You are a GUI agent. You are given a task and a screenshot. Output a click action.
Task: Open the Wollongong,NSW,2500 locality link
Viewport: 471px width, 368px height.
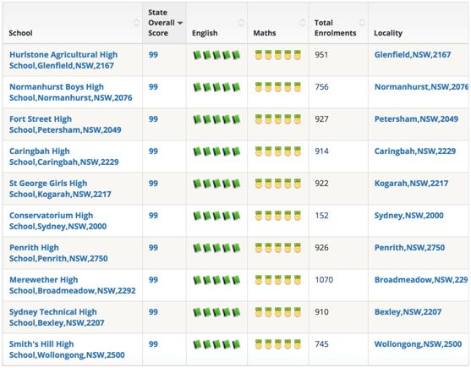click(x=418, y=344)
